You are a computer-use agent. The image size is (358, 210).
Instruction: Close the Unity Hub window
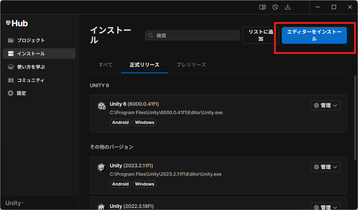(x=350, y=7)
